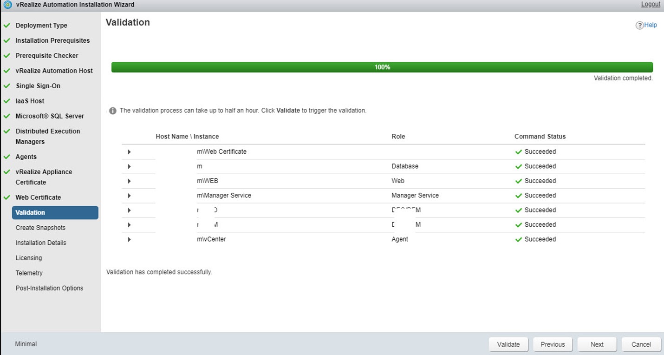664x355 pixels.
Task: Click the green check beside vRealize Appliance Certificate
Action: (x=7, y=172)
